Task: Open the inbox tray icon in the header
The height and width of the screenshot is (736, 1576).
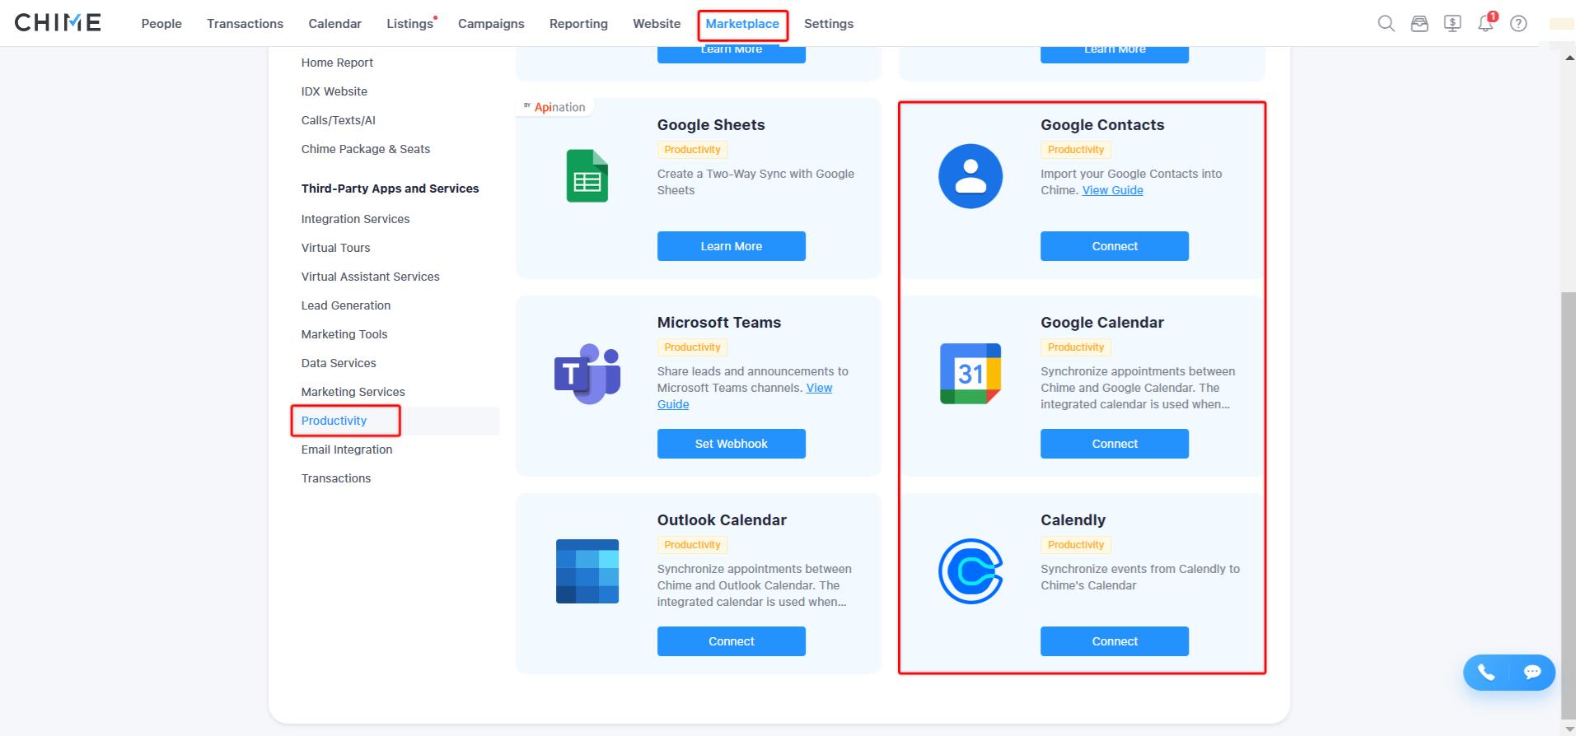Action: (1419, 24)
